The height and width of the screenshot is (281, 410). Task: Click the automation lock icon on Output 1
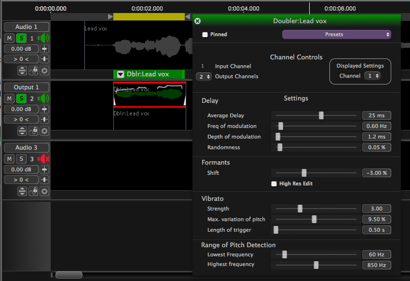34,131
